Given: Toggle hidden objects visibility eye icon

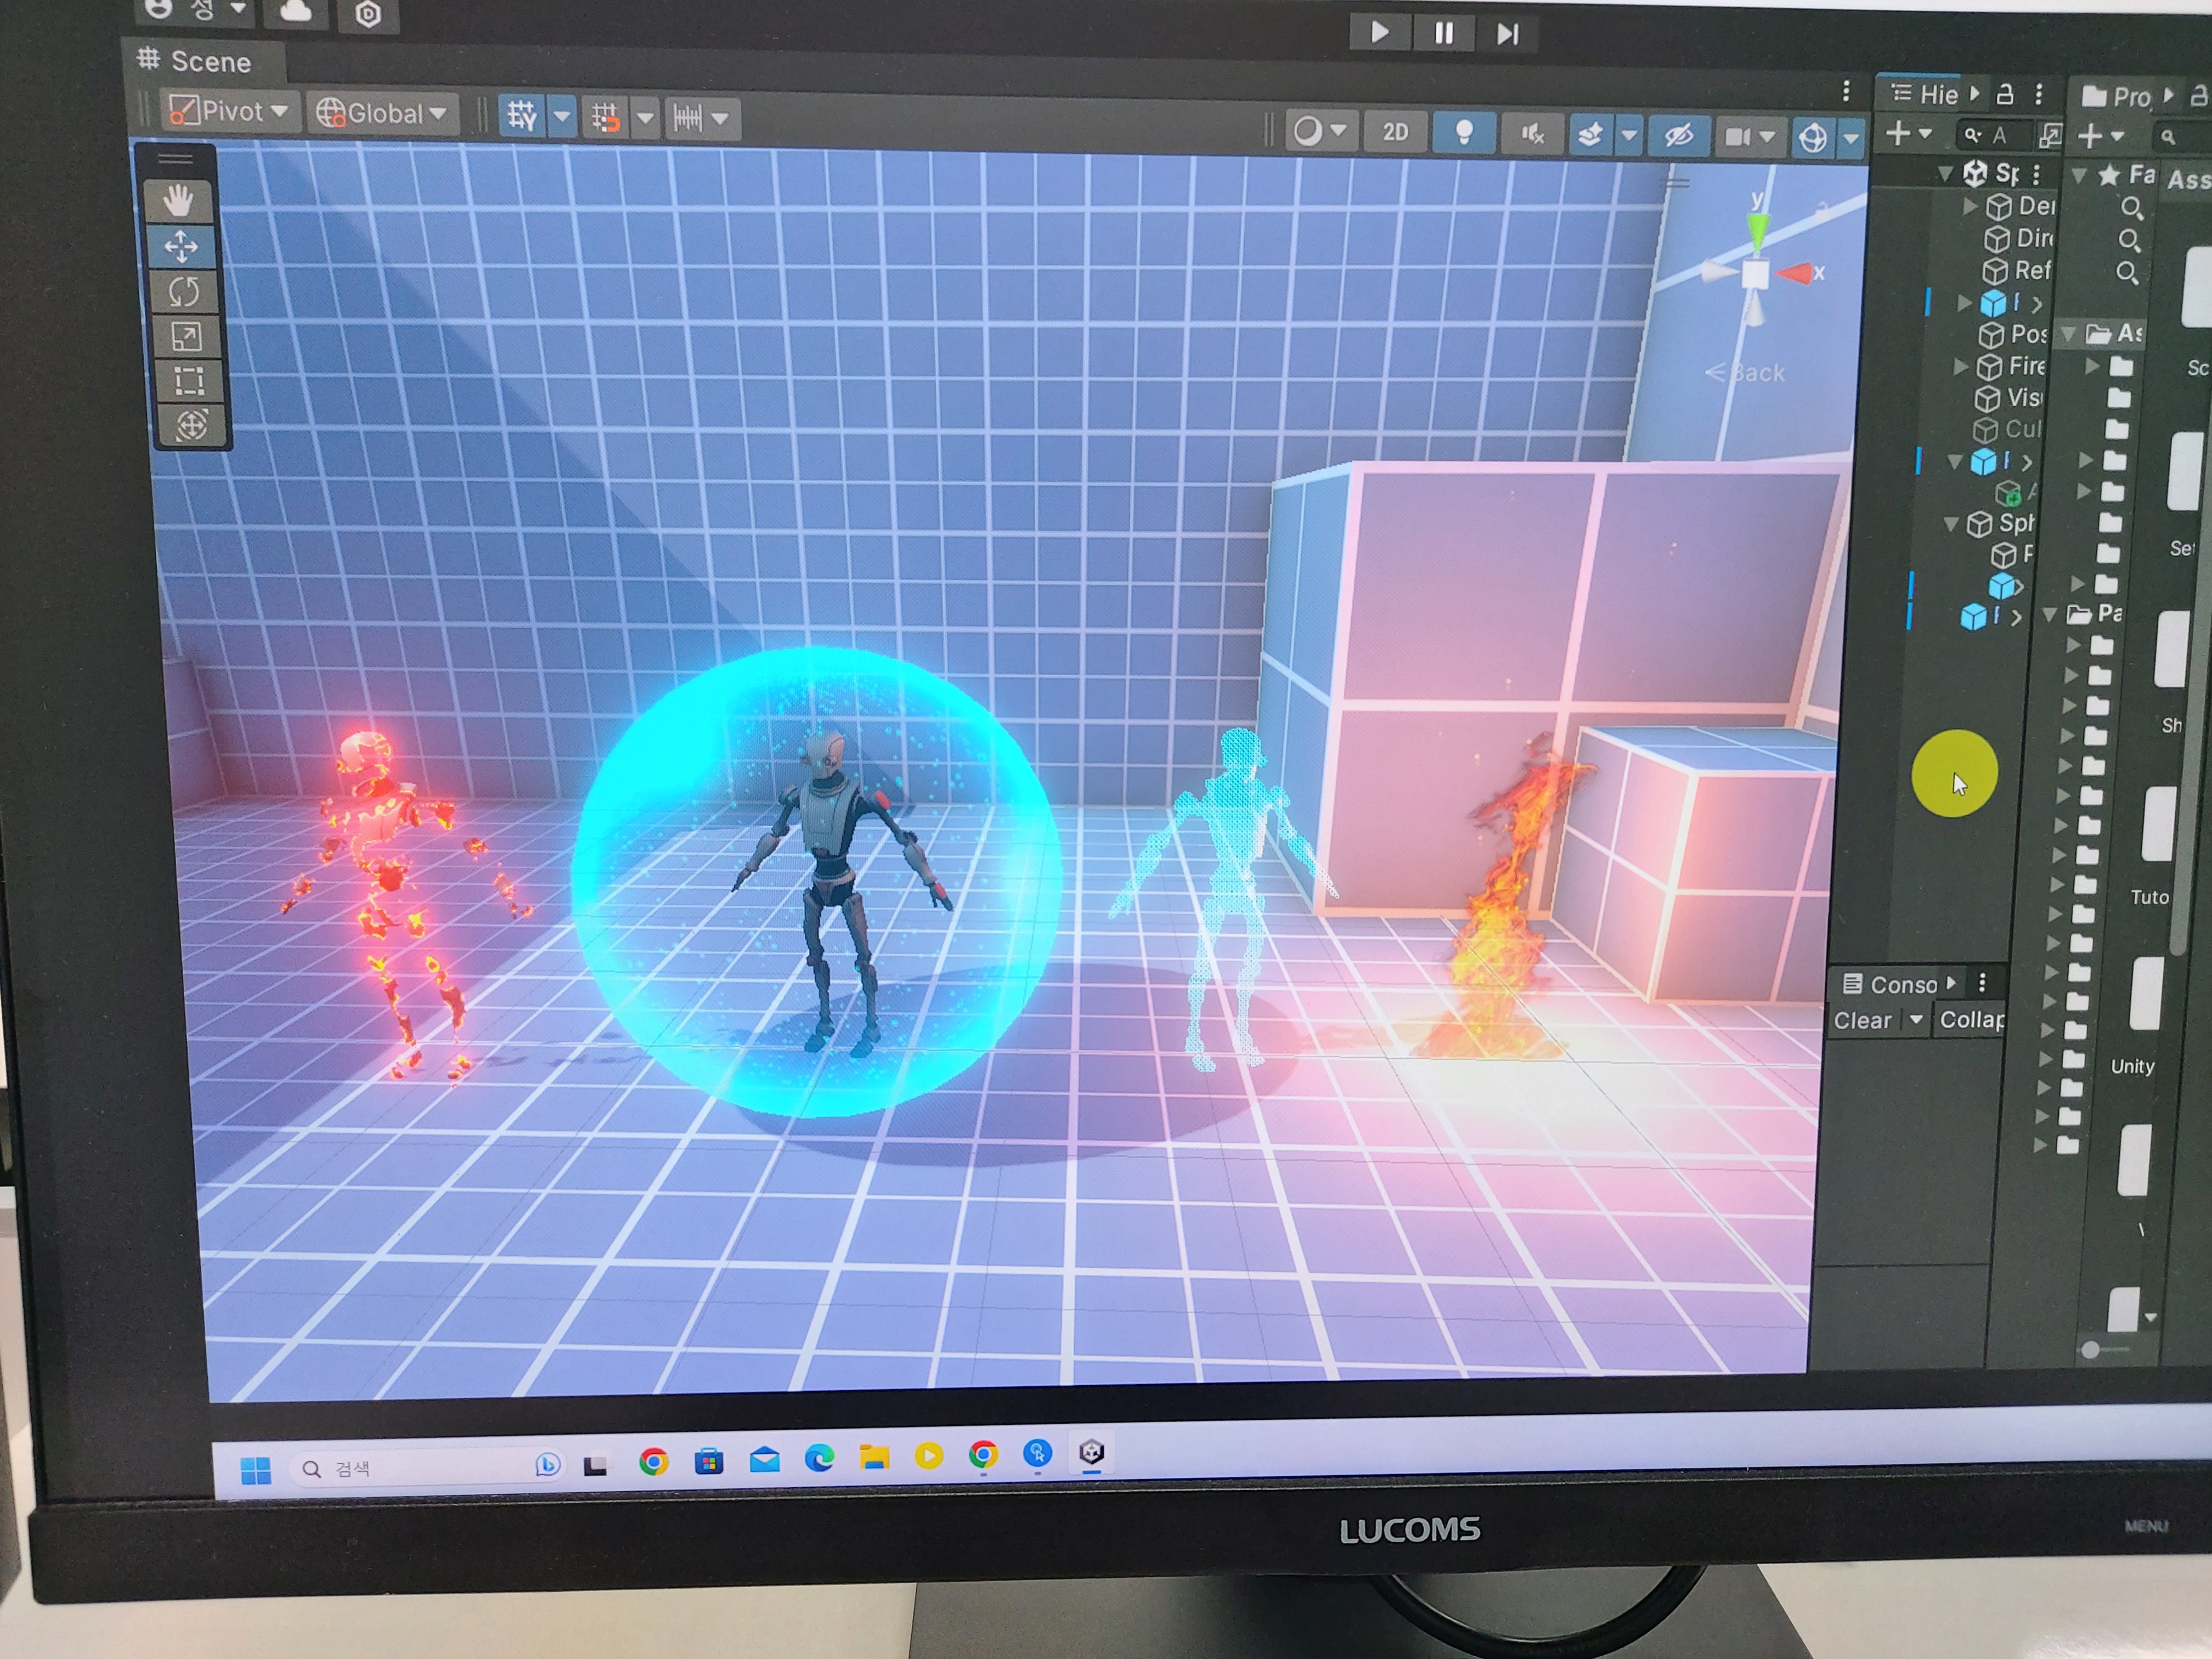Looking at the screenshot, I should click(x=1679, y=136).
